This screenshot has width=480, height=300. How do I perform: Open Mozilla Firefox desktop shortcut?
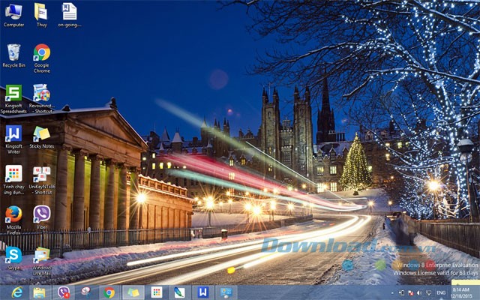click(13, 214)
